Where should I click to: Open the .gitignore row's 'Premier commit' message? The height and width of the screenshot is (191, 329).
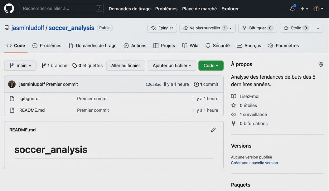[93, 99]
